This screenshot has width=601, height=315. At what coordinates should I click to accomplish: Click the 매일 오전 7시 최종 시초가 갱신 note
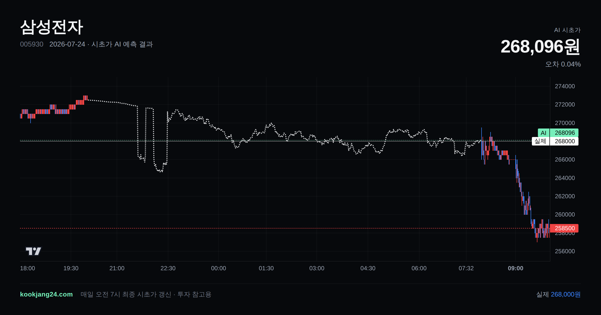point(146,294)
